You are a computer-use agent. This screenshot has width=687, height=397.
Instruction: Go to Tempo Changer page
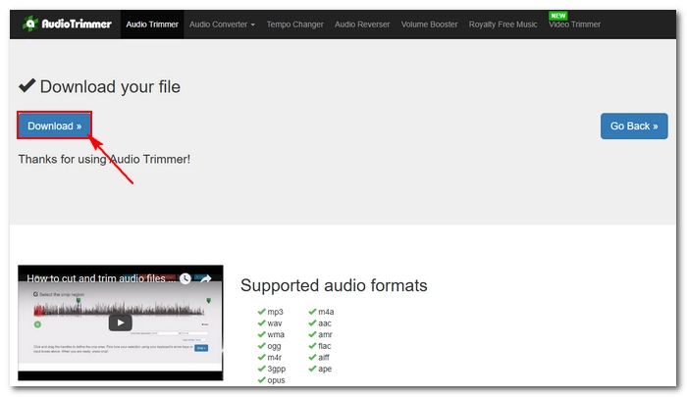point(294,25)
